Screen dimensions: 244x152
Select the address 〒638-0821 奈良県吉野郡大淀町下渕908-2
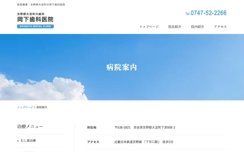click(145, 128)
